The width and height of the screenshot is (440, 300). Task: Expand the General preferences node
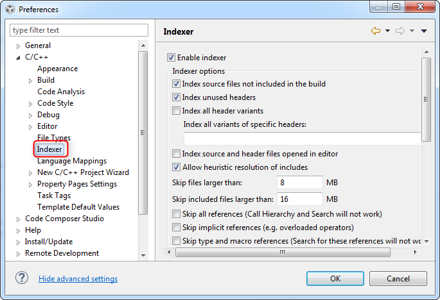(18, 46)
